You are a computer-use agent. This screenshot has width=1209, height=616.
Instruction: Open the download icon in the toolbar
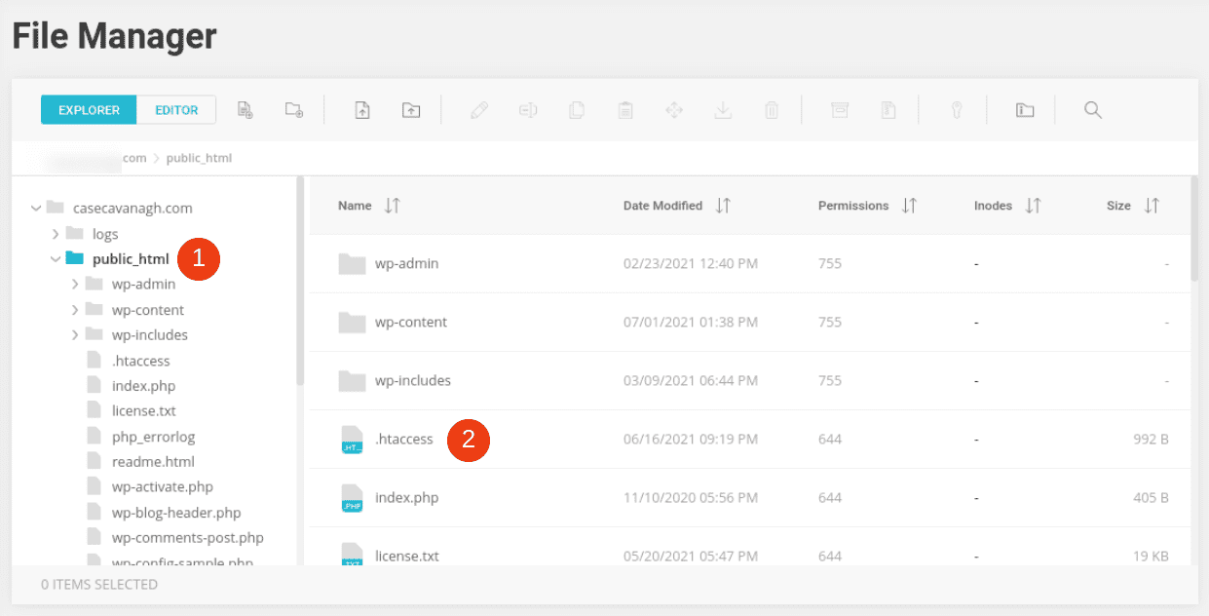pyautogui.click(x=722, y=109)
